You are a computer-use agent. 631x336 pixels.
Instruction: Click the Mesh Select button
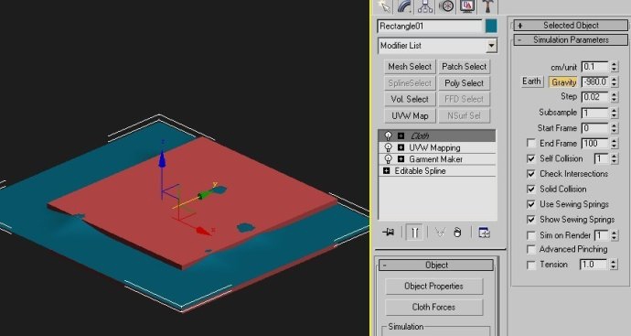coord(410,67)
